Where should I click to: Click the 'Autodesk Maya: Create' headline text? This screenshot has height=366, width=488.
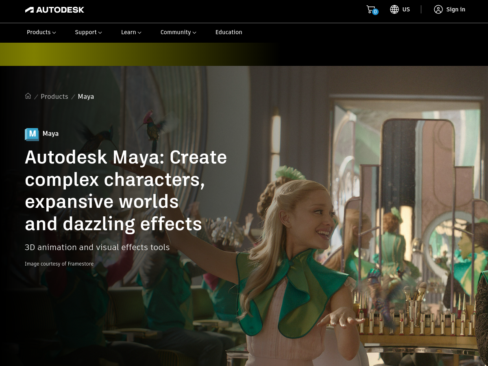point(126,157)
